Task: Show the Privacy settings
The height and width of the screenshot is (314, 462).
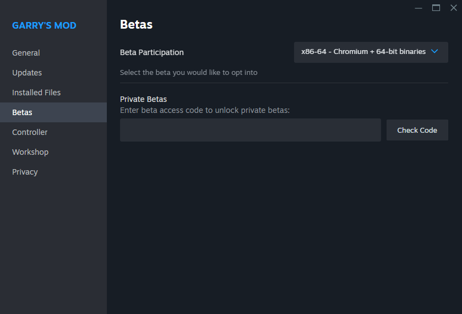Action: (x=53, y=172)
